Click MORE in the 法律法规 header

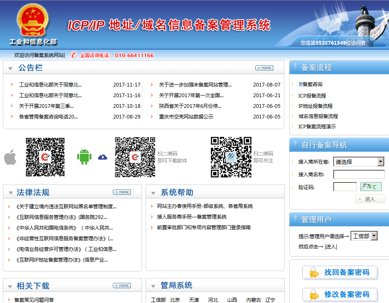pos(122,192)
